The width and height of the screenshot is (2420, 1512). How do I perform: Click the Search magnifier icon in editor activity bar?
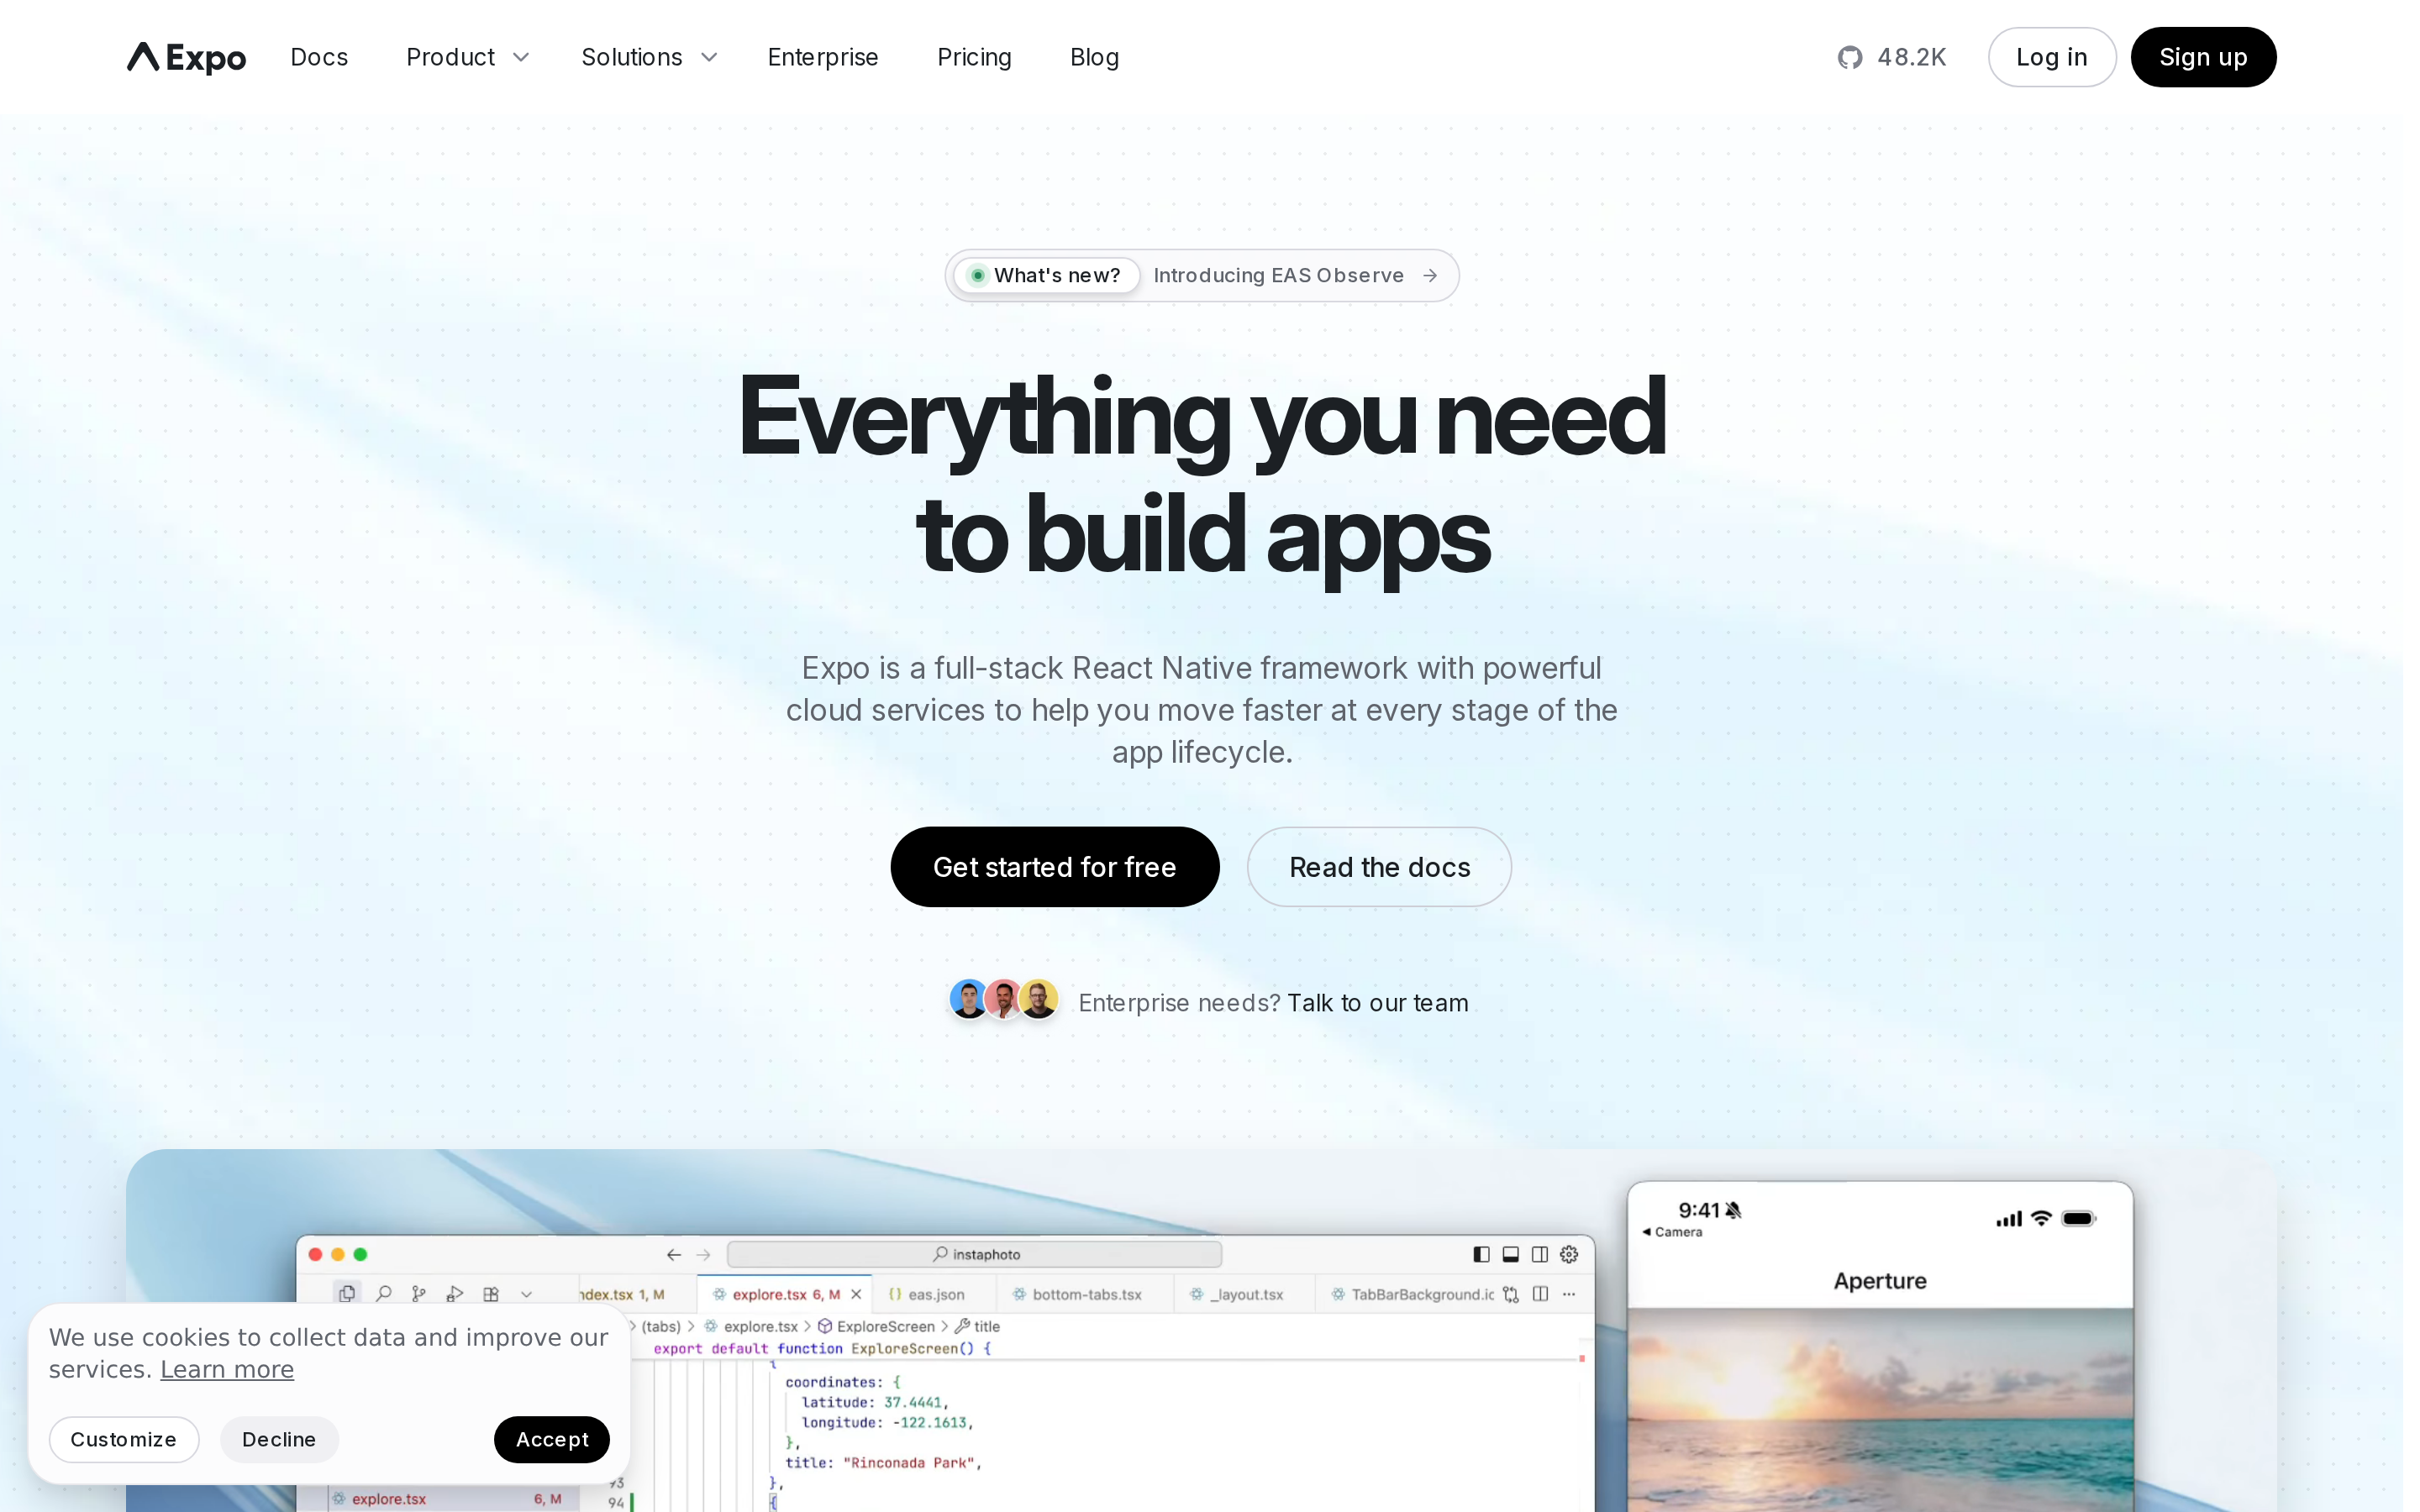[x=383, y=1293]
